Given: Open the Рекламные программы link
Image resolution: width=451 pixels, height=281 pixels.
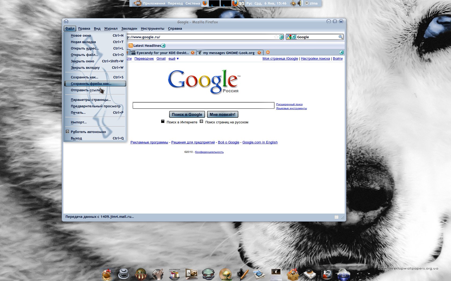Looking at the screenshot, I should point(149,142).
